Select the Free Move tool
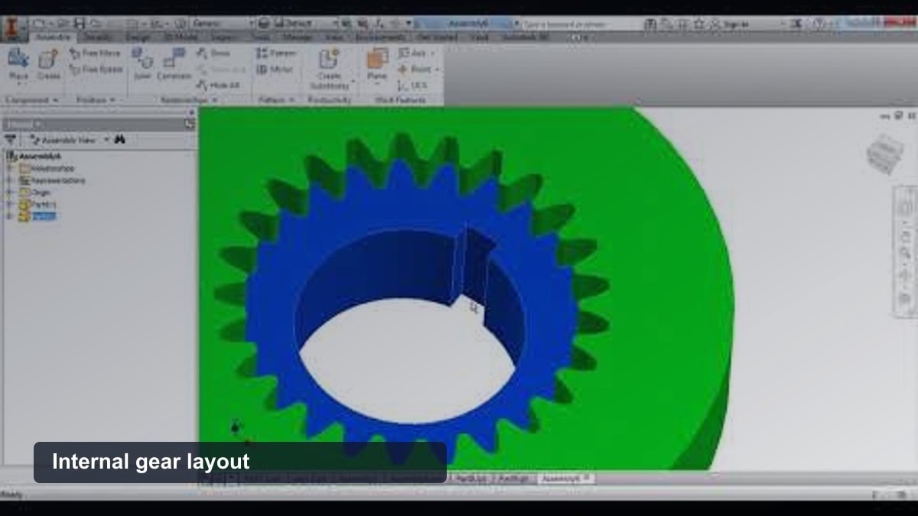 tap(96, 54)
